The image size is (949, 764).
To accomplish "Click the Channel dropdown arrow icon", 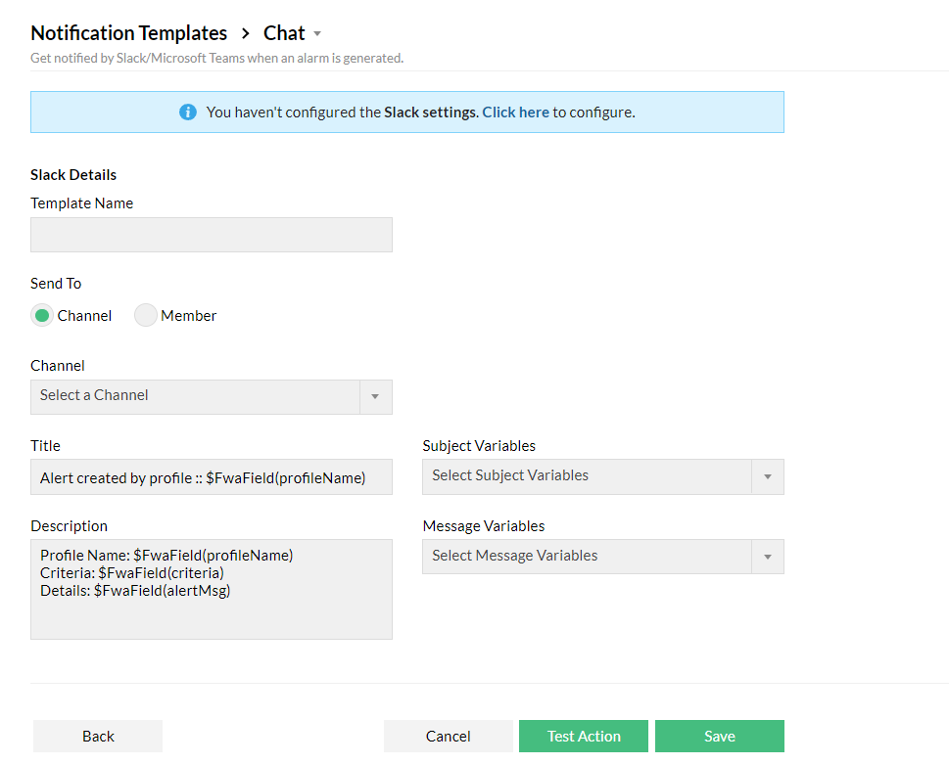I will [x=376, y=397].
